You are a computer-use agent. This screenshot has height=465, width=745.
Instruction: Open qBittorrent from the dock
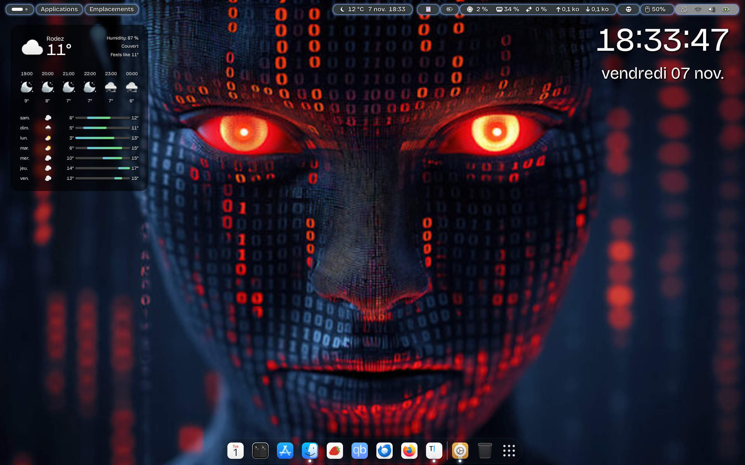[360, 451]
